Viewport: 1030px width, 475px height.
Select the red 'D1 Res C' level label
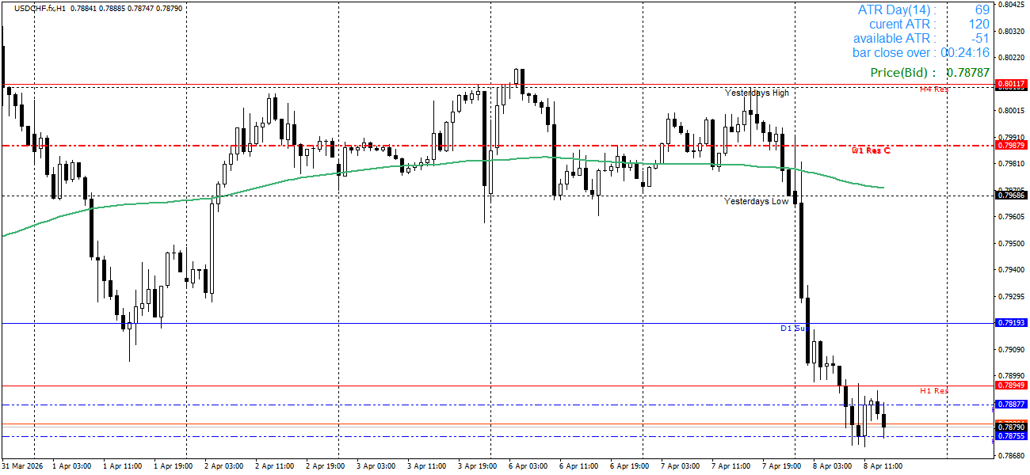870,150
